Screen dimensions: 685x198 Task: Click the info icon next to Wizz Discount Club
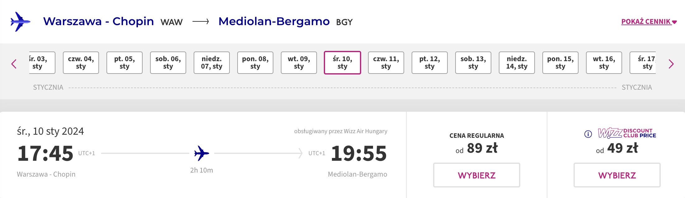pyautogui.click(x=588, y=134)
